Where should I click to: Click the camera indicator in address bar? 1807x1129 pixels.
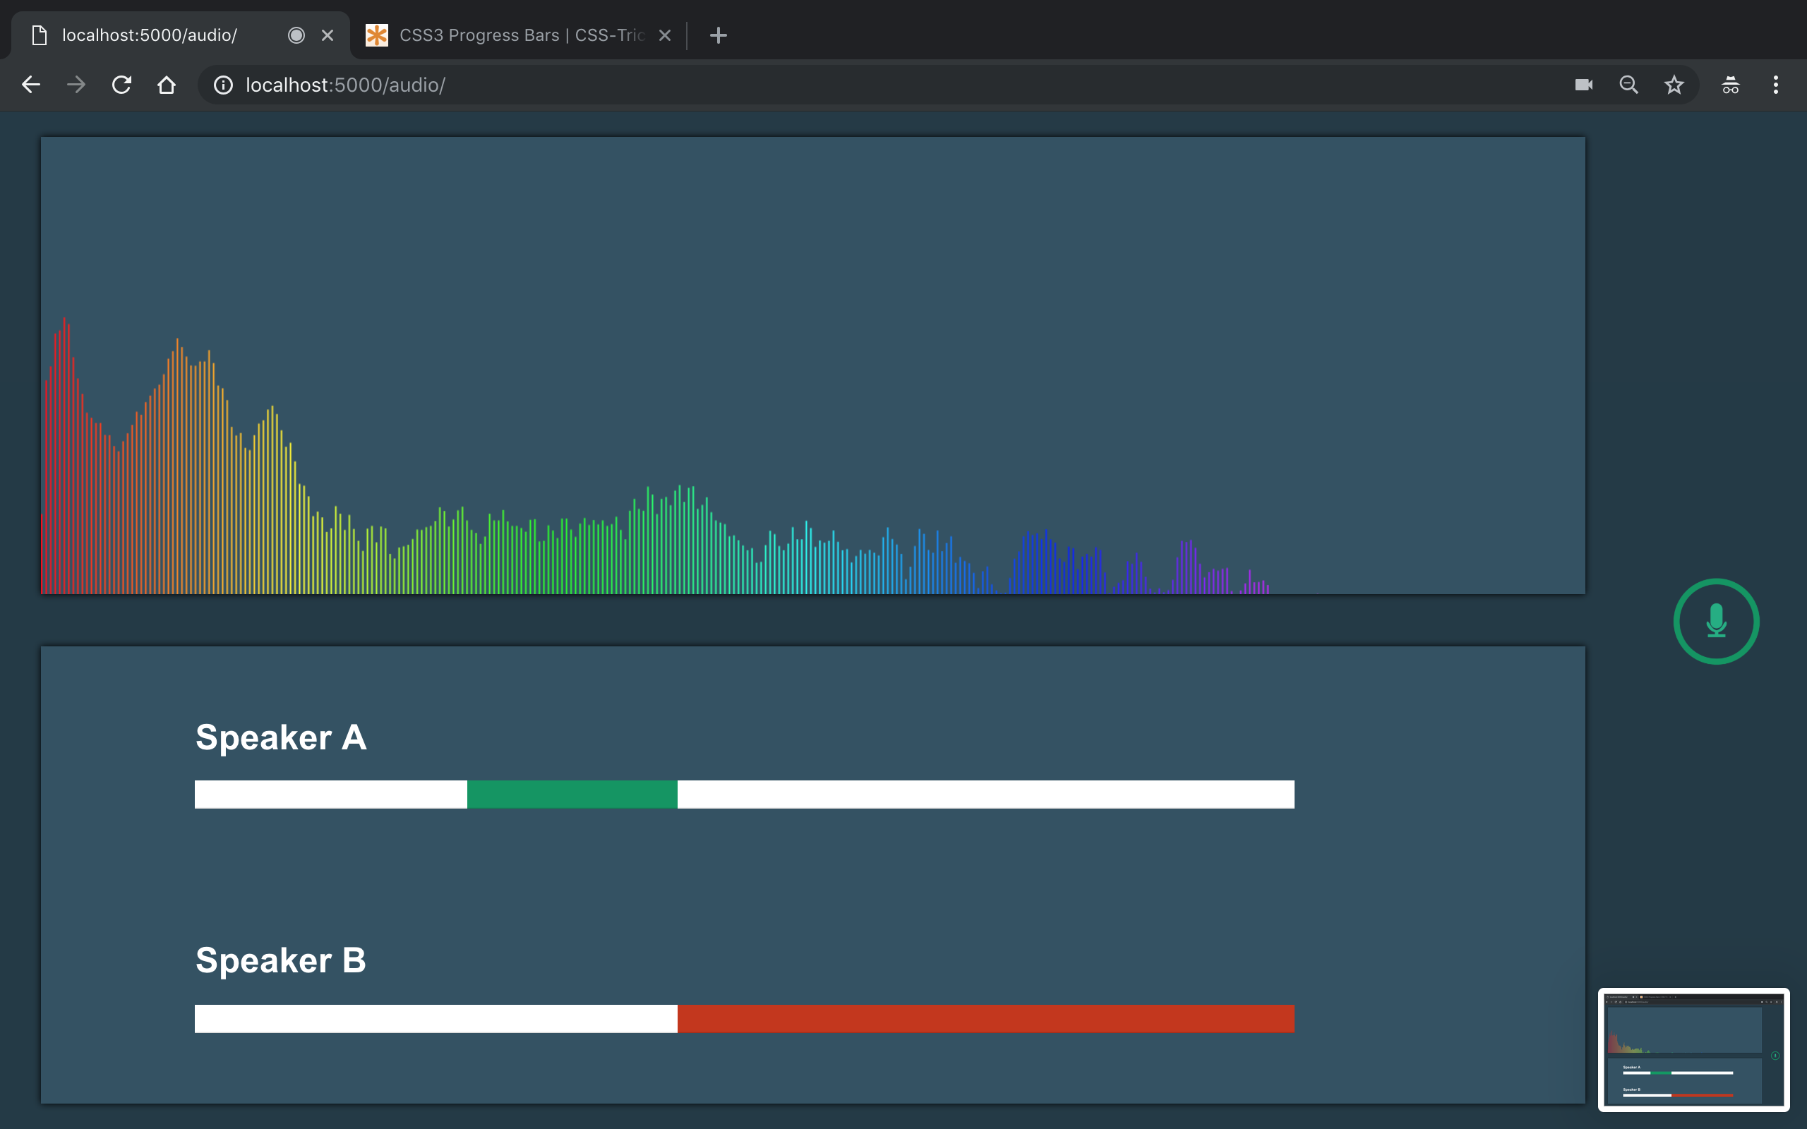1583,85
